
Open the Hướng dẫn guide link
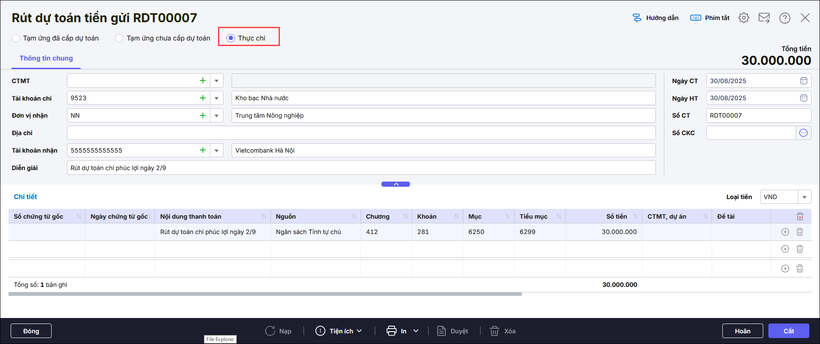655,18
